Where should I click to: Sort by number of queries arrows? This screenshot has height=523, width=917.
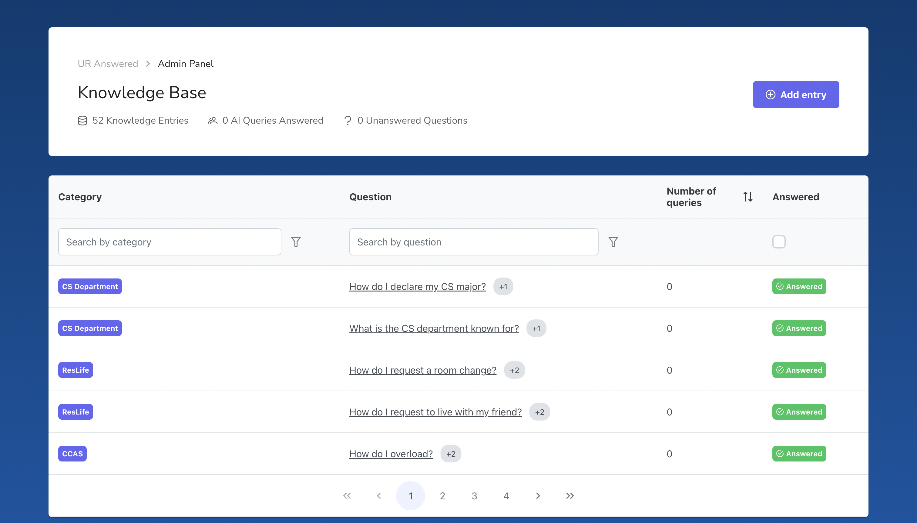[x=748, y=197]
